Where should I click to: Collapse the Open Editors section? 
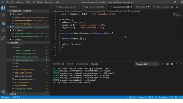click(x=8, y=11)
